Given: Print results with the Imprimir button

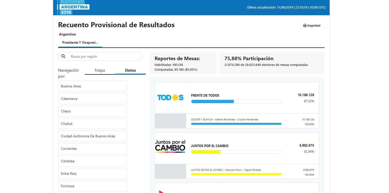Looking at the screenshot, I should pos(312,25).
